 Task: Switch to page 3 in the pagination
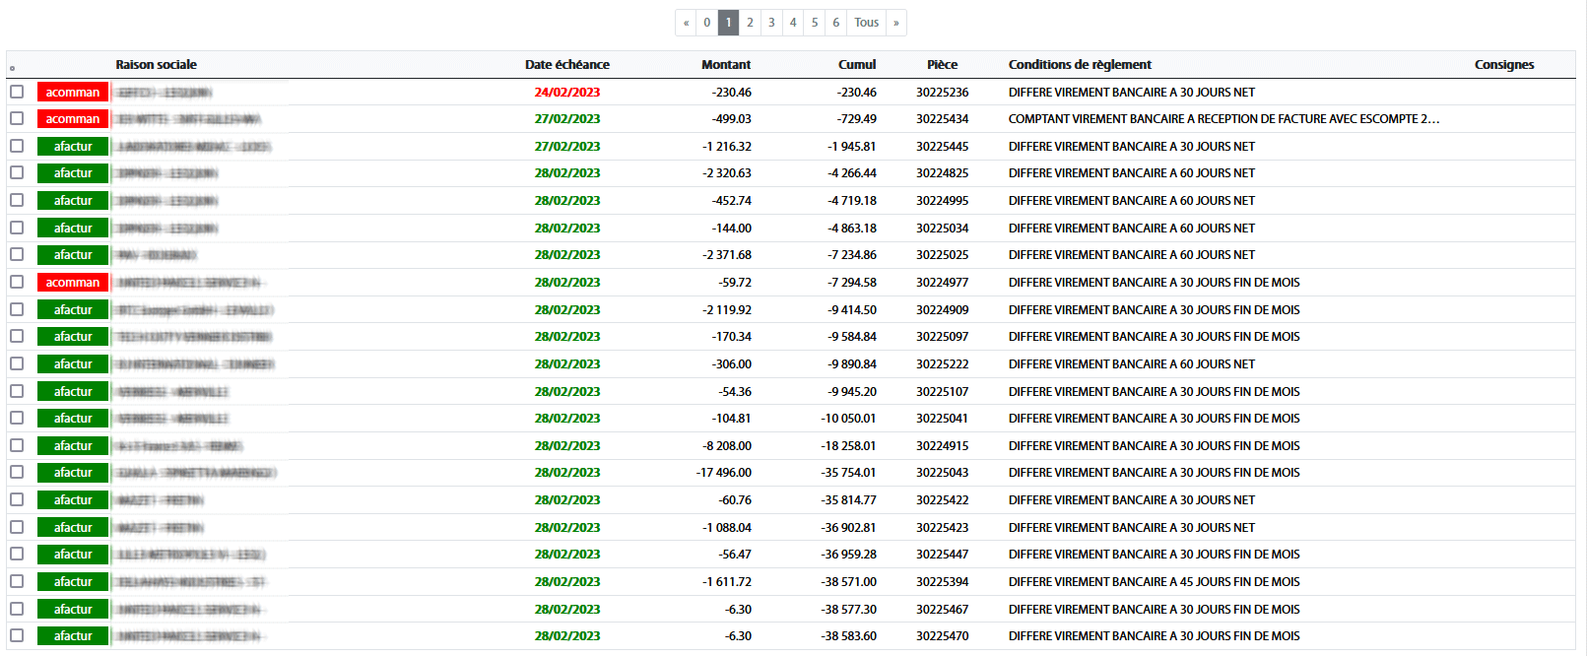click(771, 23)
